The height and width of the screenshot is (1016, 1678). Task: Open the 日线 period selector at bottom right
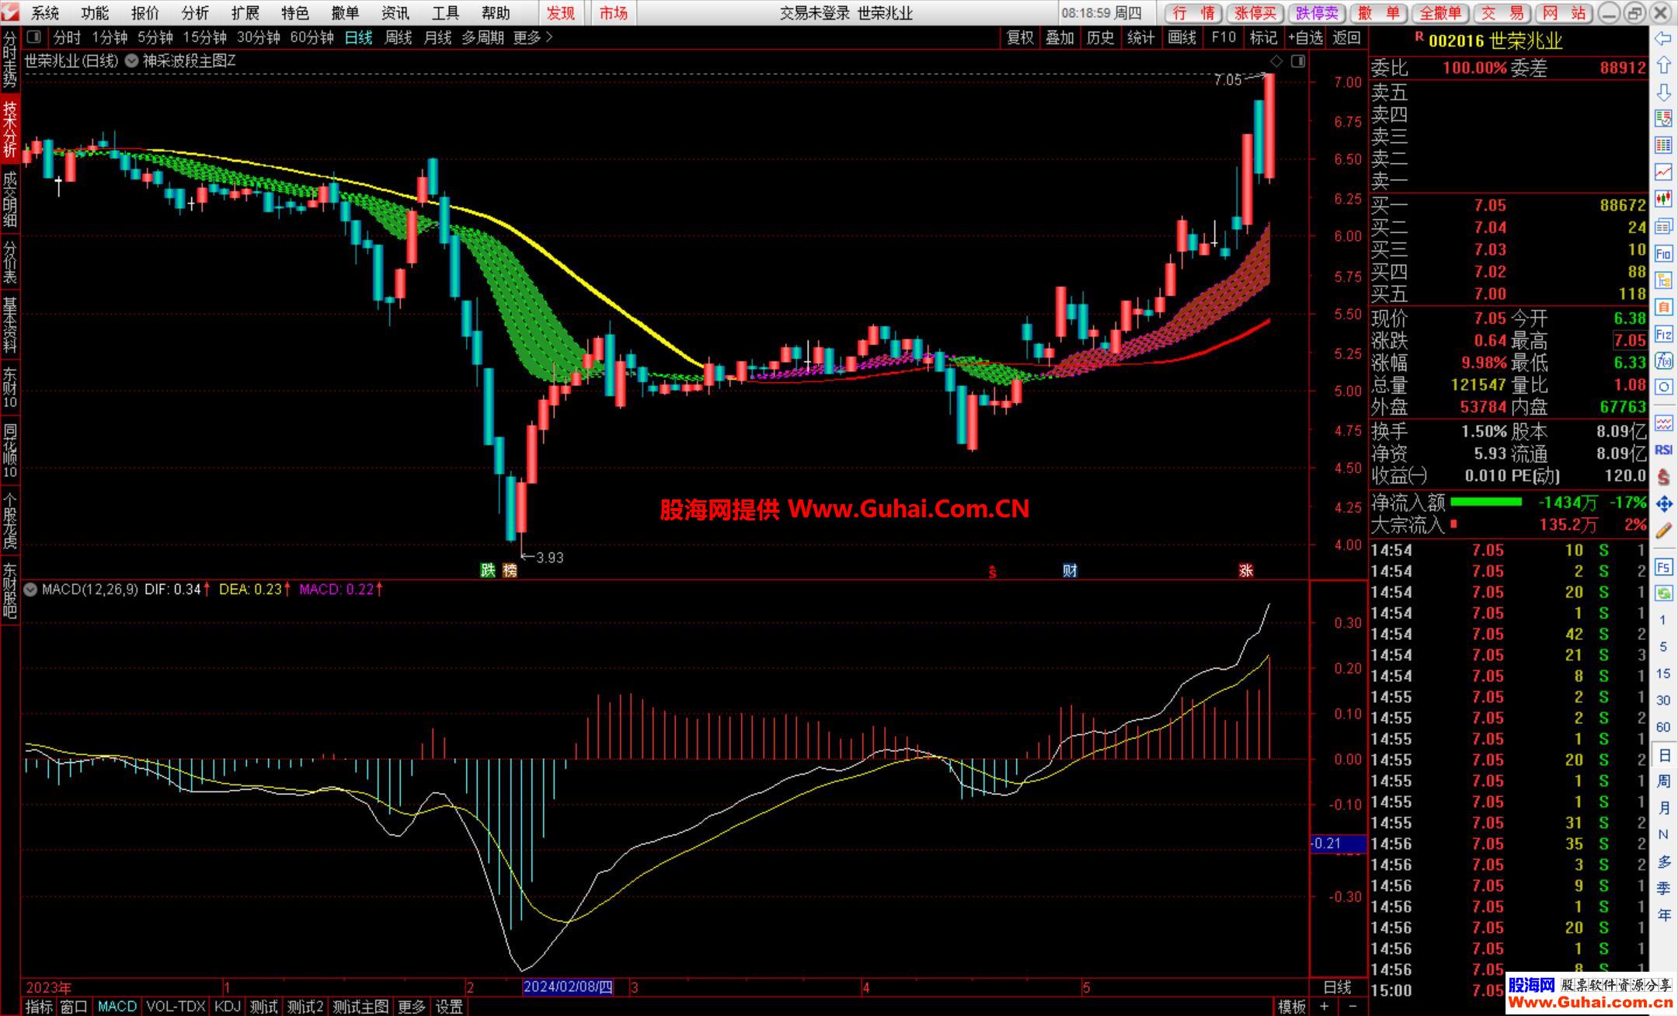[x=1337, y=987]
